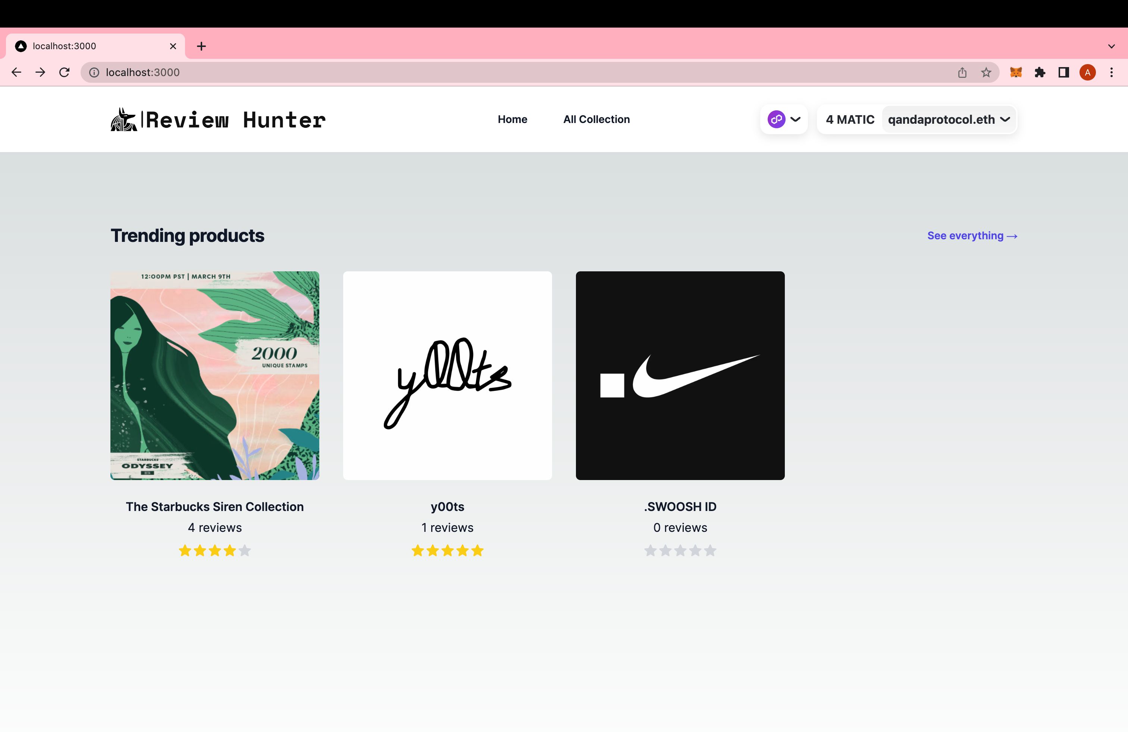Click the browser back arrow
1128x732 pixels.
(x=16, y=72)
